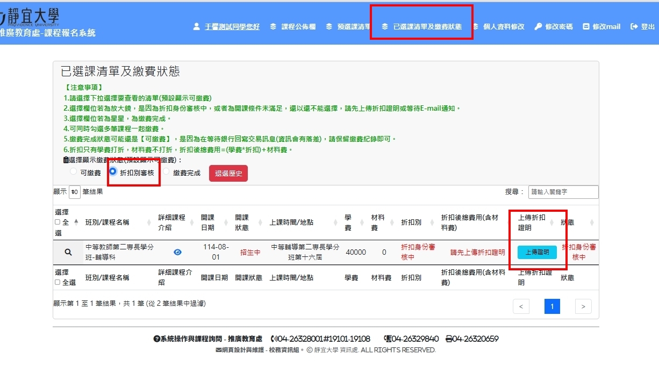Select the 繳費完成 radio button

pyautogui.click(x=167, y=172)
